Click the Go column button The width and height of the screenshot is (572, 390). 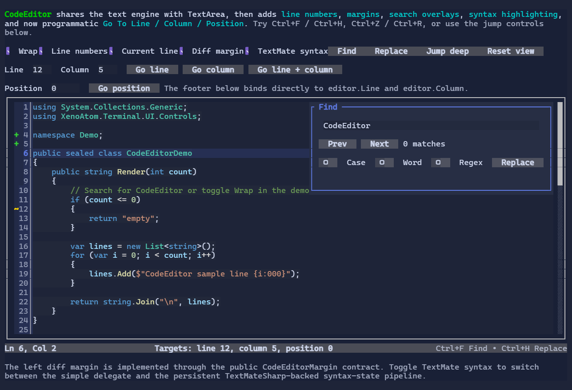[213, 70]
